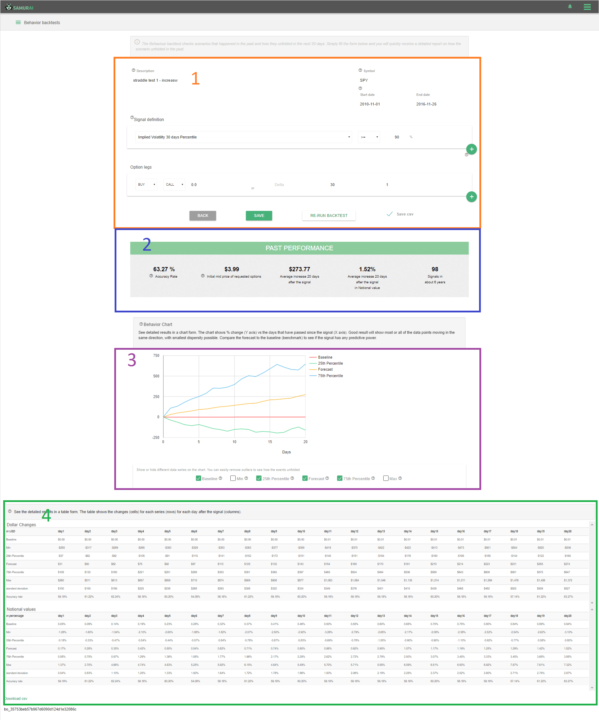
Task: Click the help icon beside Behavior Chart
Action: click(141, 324)
